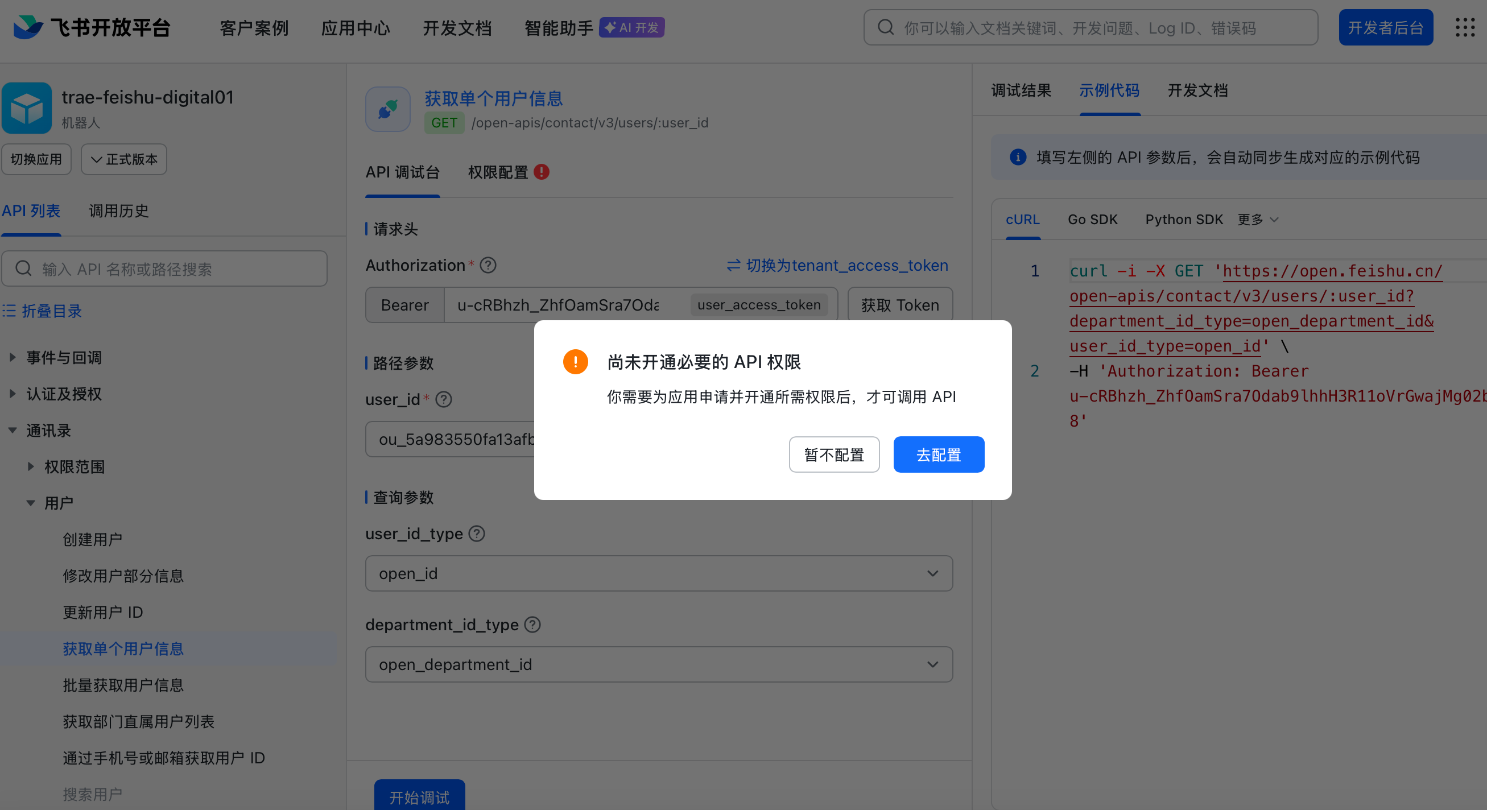This screenshot has height=810, width=1487.
Task: Click the user_access_token tag
Action: point(758,305)
